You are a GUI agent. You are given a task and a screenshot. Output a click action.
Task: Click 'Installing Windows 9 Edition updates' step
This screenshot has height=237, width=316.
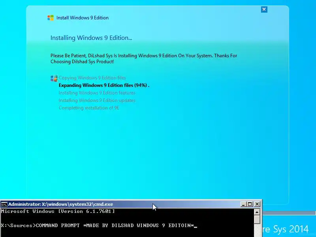[x=97, y=100]
